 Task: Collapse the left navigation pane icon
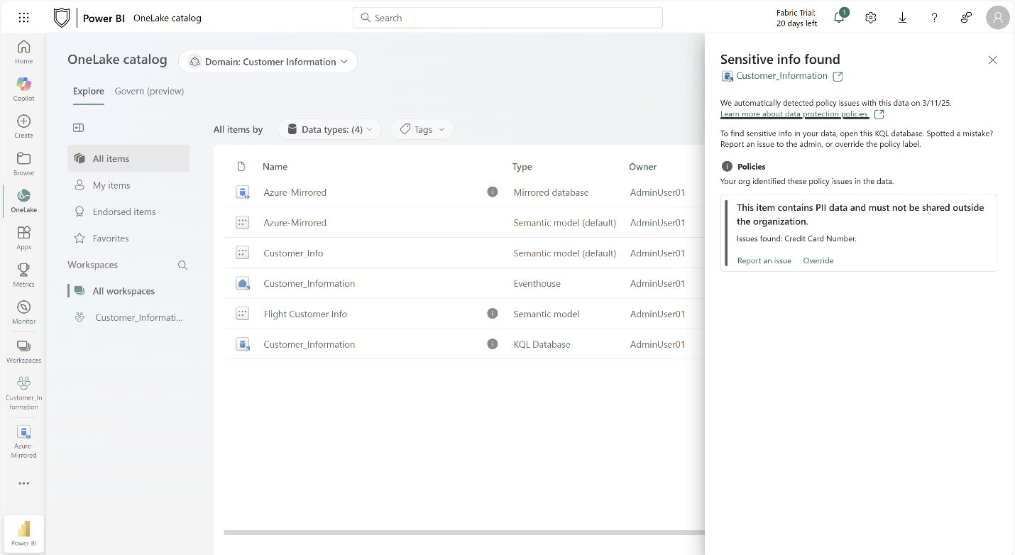79,128
